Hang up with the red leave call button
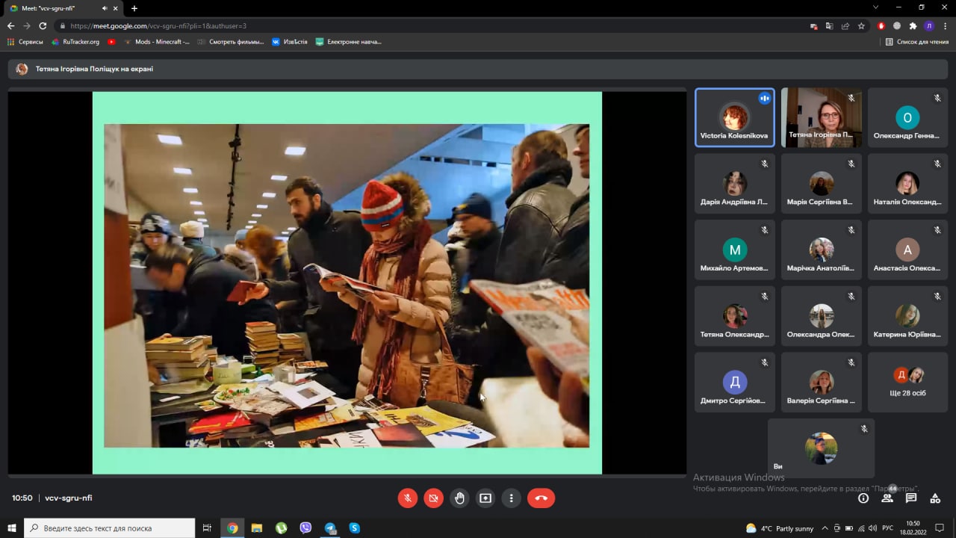This screenshot has width=956, height=538. (x=541, y=498)
